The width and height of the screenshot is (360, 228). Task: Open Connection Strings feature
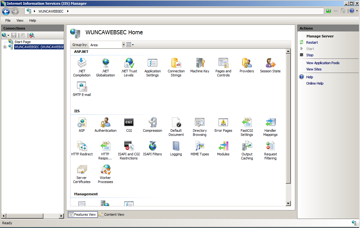176,67
